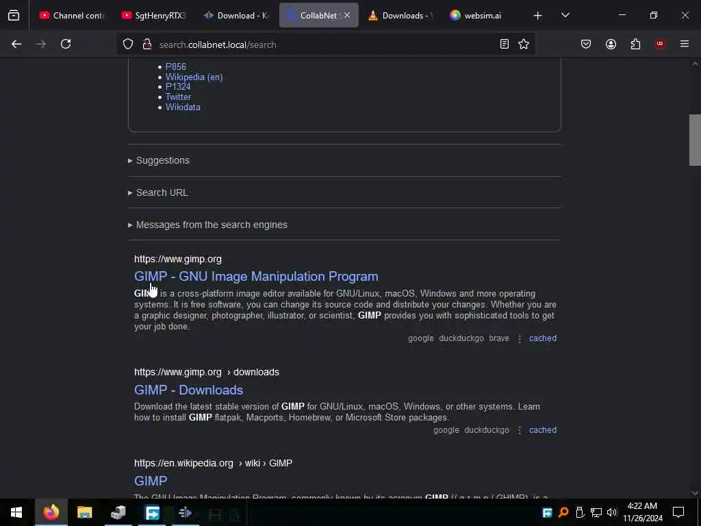
Task: Open GIMP - GNU Image Manipulation Program link
Action: [x=256, y=277]
